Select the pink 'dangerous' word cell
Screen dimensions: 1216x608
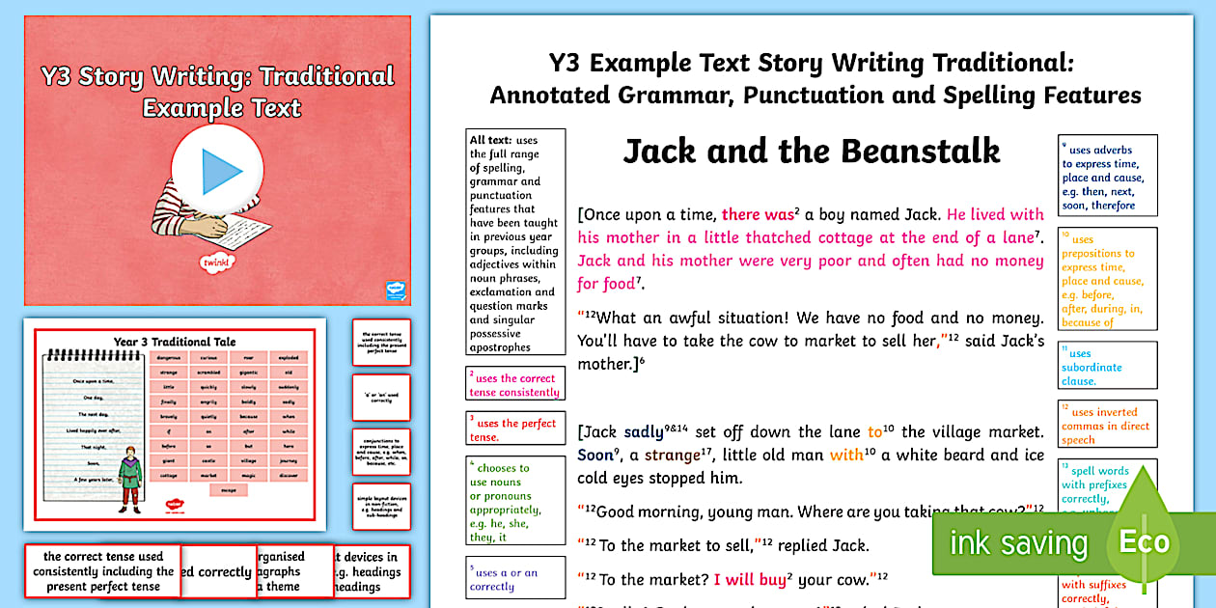click(x=168, y=356)
